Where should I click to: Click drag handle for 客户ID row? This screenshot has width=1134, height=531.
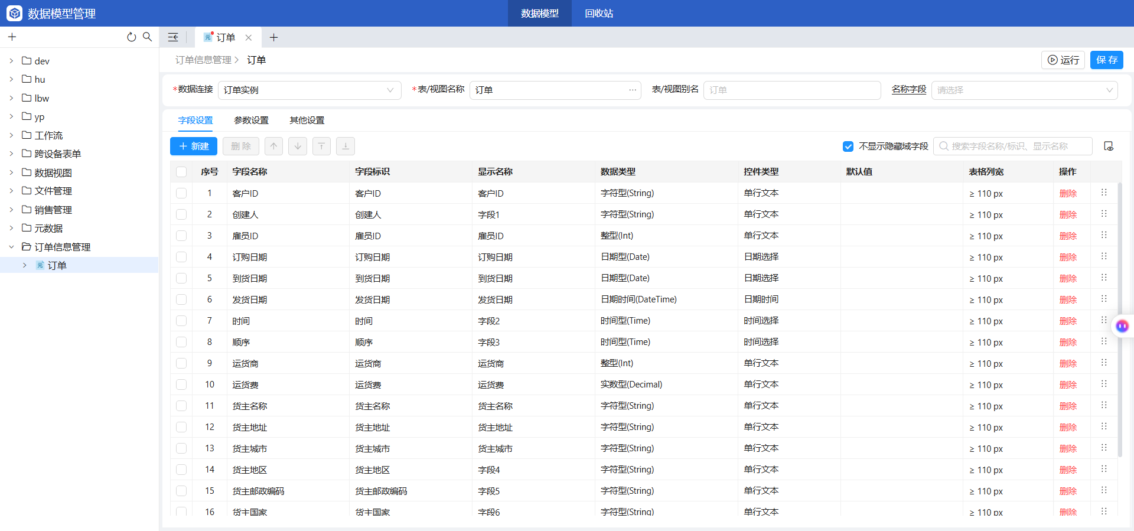(1104, 193)
